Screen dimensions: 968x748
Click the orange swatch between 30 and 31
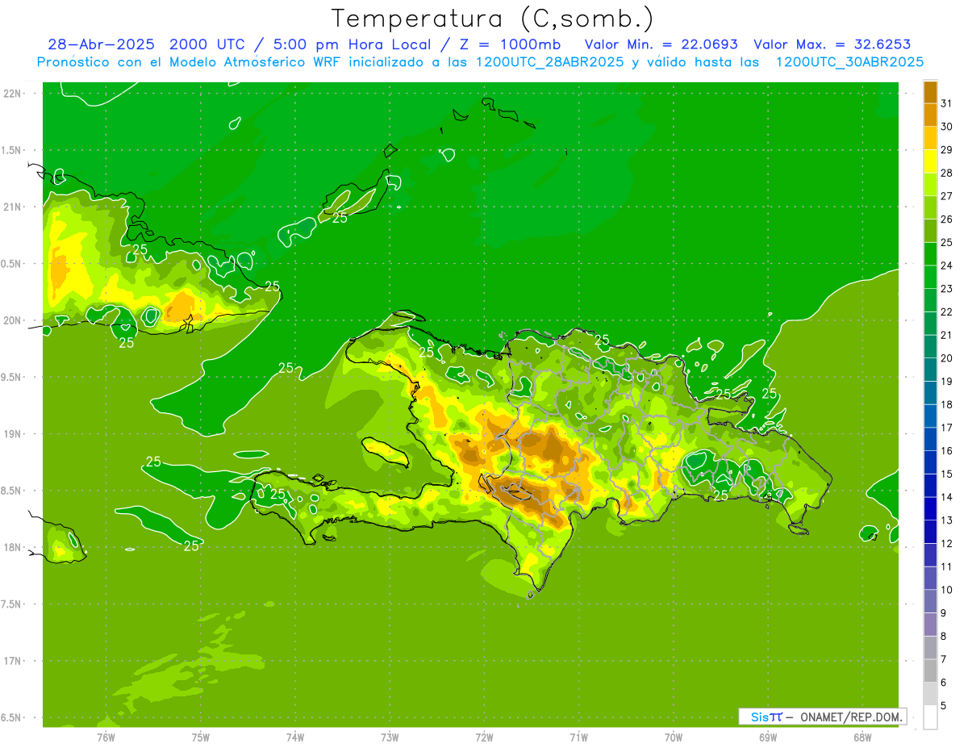(x=931, y=115)
